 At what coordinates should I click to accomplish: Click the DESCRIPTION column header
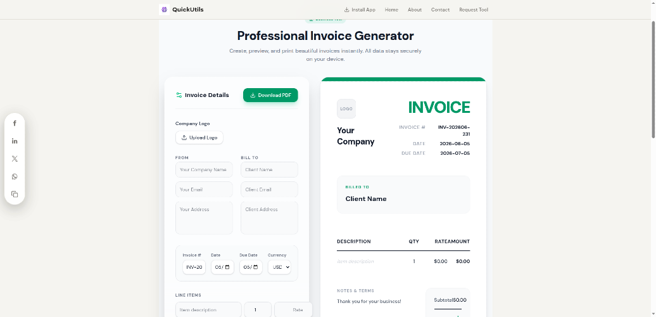[x=354, y=242]
